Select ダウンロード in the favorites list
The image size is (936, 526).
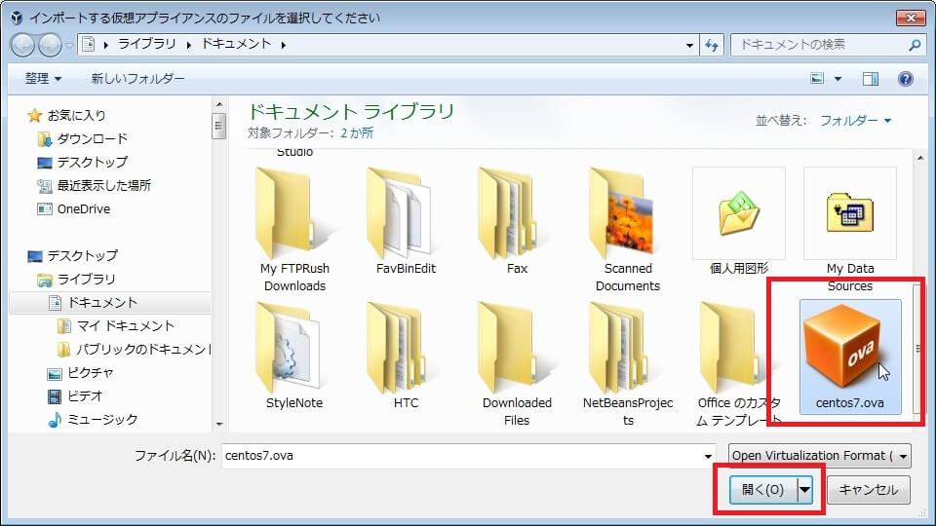pos(92,138)
